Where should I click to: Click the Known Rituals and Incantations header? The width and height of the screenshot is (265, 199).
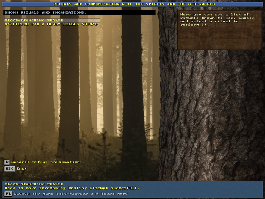[79, 12]
